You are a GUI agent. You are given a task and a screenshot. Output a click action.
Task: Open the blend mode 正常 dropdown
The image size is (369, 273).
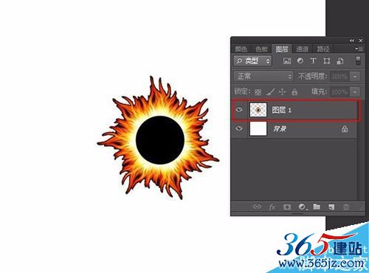point(263,76)
